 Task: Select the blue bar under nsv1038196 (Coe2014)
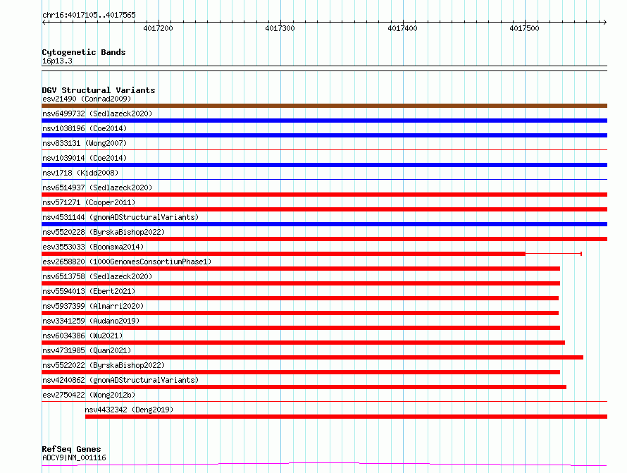tap(324, 135)
